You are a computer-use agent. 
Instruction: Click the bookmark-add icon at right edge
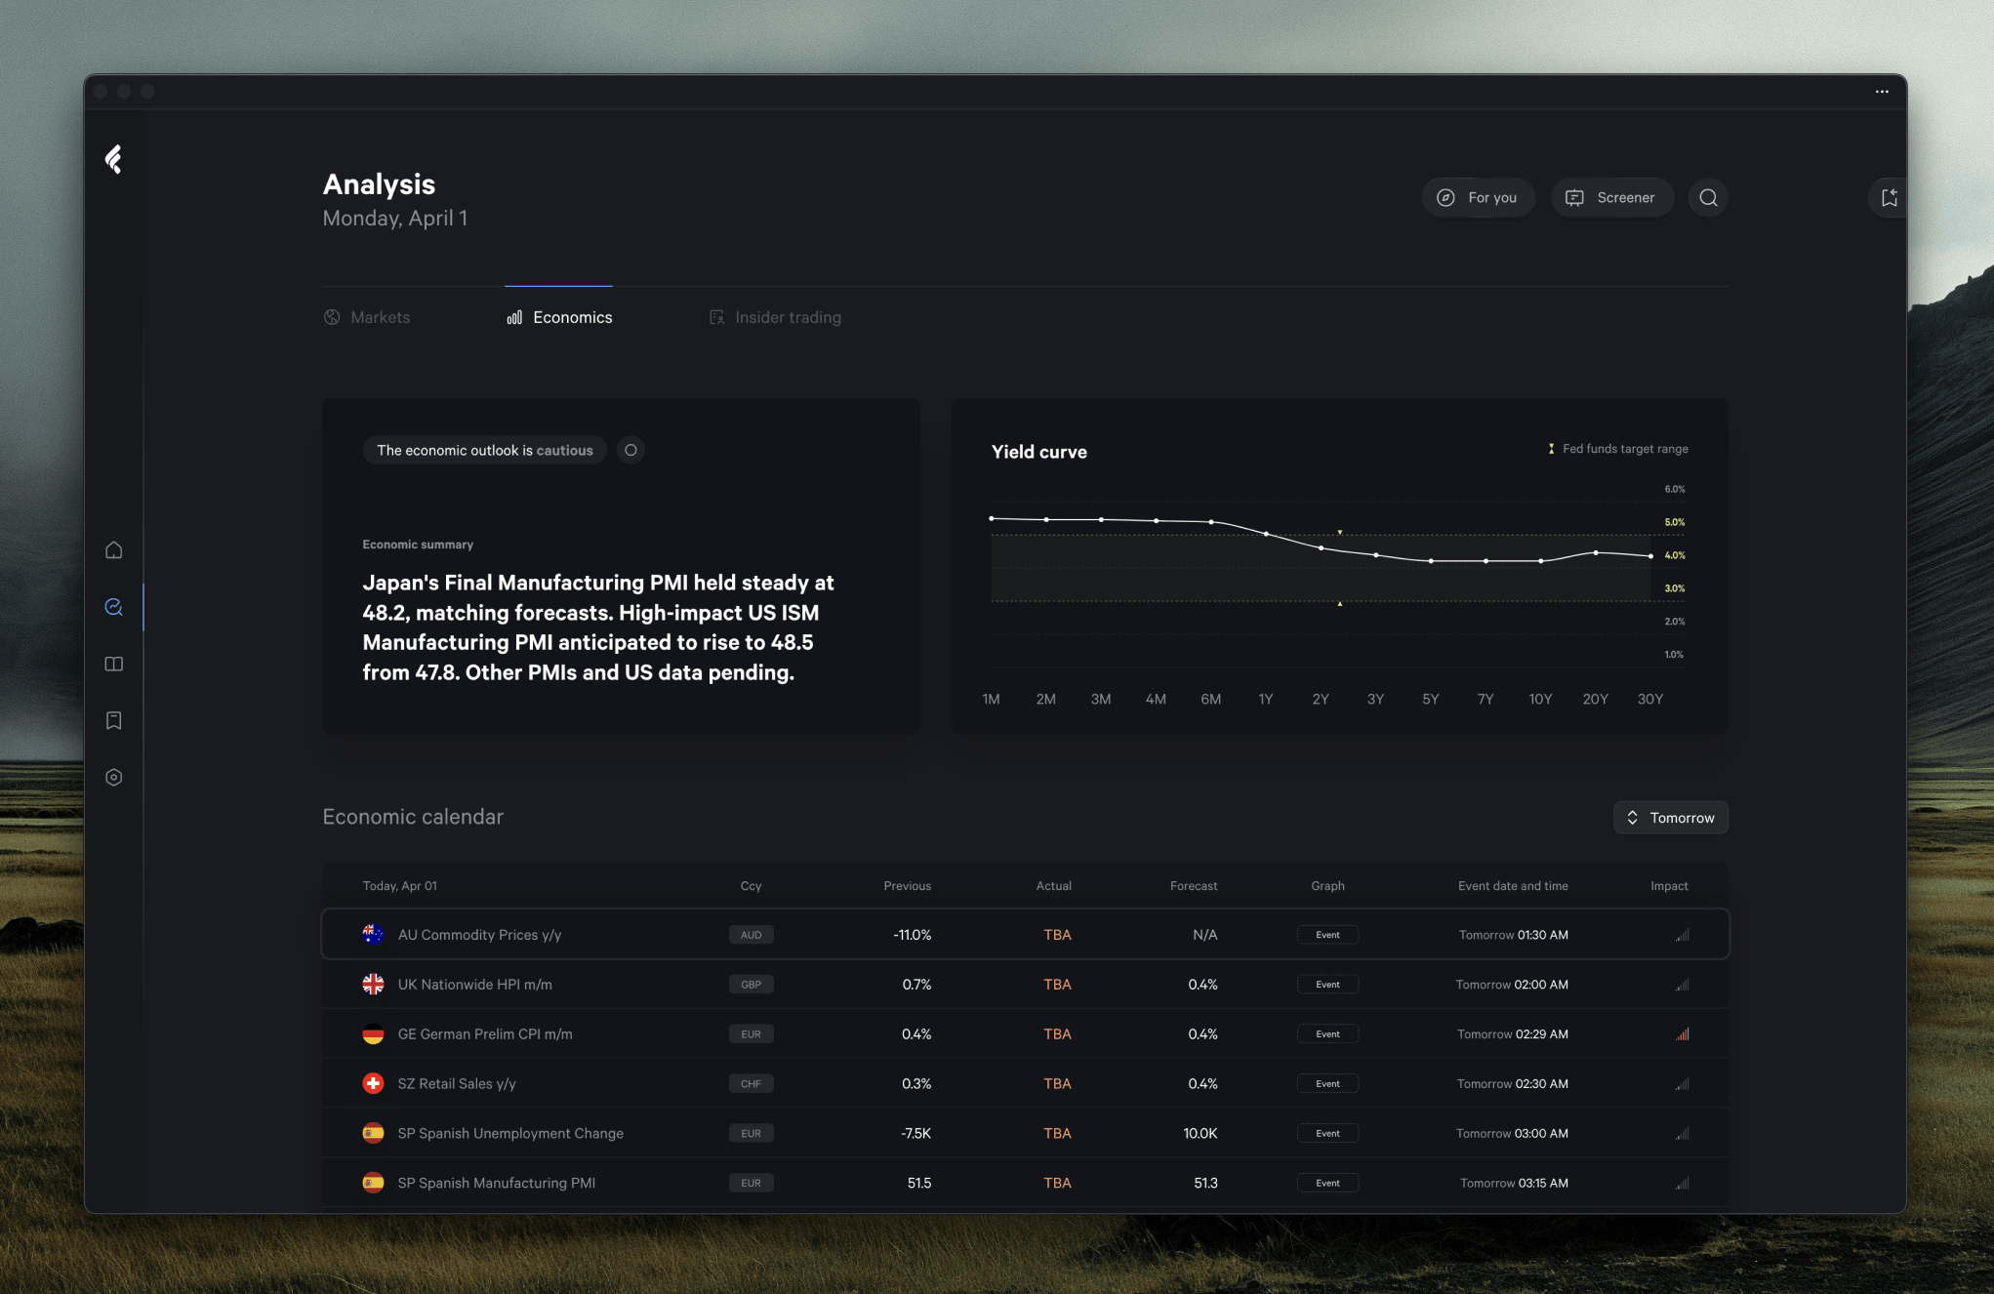point(1889,198)
